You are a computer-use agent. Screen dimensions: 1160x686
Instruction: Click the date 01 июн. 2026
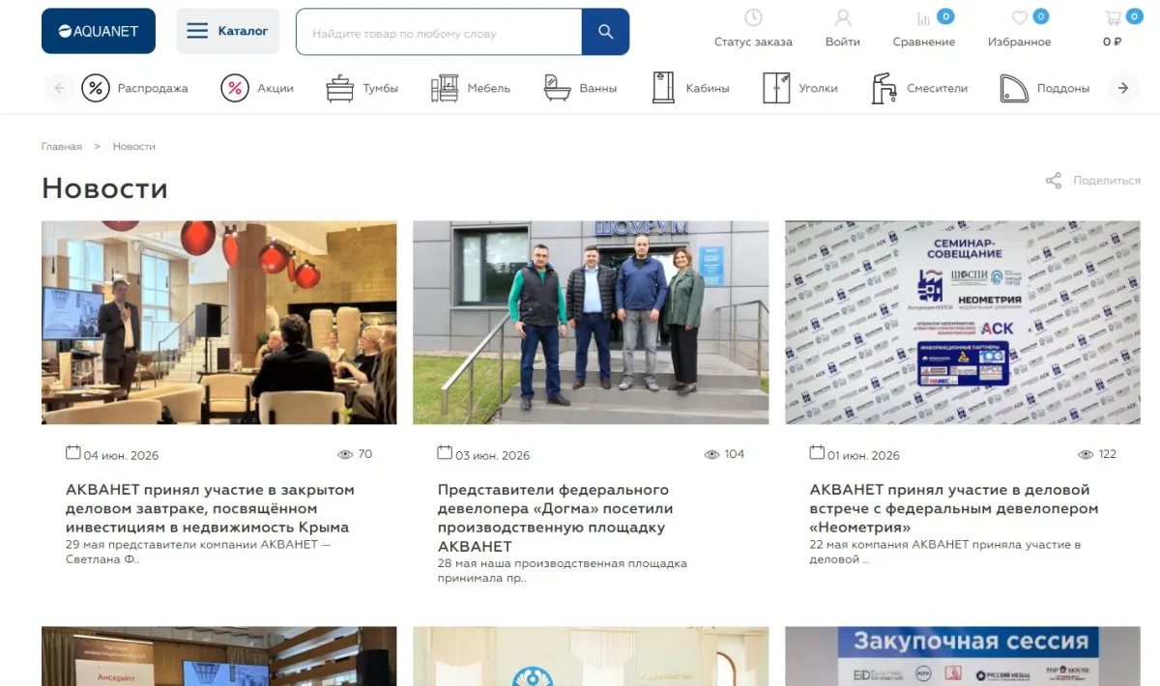tap(863, 455)
